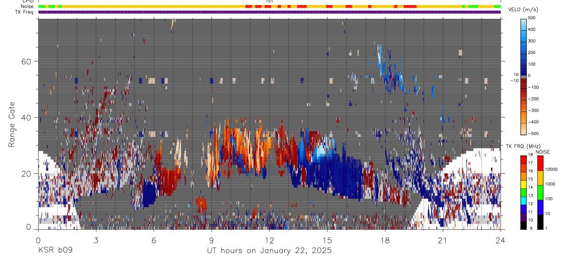The image size is (563, 260).
Task: Click the '6' hour tick label on time axis
Action: click(x=154, y=241)
